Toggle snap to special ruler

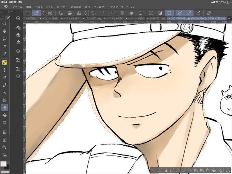coord(189,13)
